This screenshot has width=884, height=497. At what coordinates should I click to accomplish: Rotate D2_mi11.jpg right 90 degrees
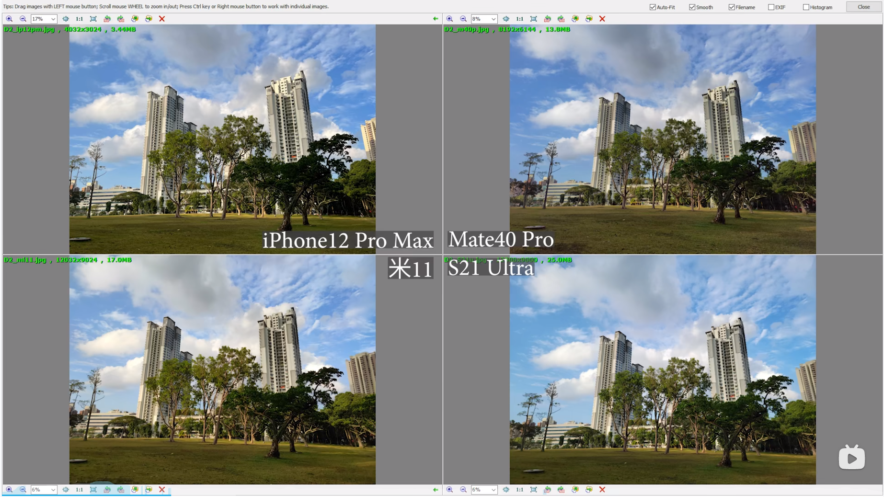click(121, 489)
